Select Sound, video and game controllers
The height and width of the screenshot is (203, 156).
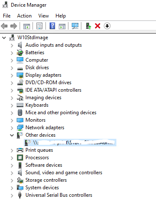click(64, 173)
